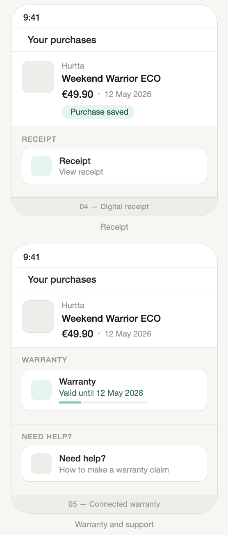The height and width of the screenshot is (535, 228).
Task: Open the View receipt link
Action: (x=81, y=172)
